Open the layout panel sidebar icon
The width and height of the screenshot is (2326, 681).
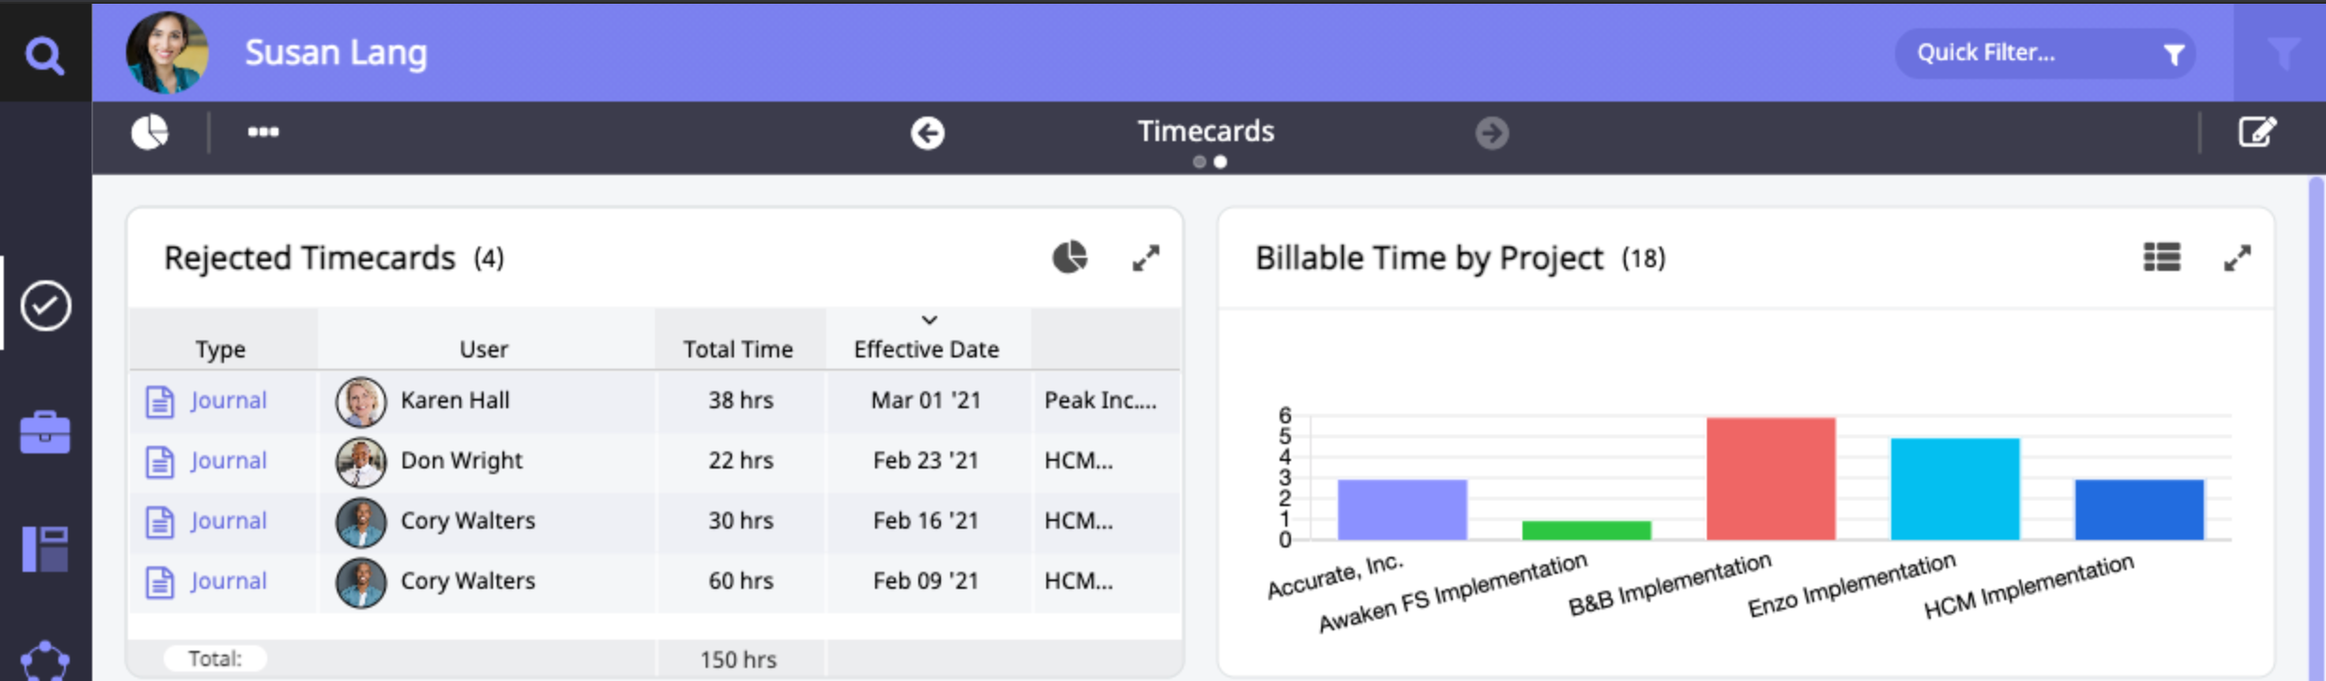click(45, 549)
